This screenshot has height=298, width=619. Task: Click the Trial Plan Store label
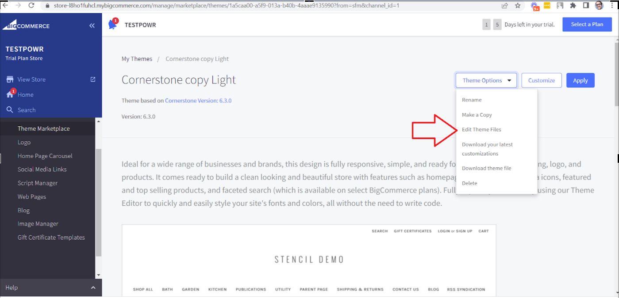24,58
